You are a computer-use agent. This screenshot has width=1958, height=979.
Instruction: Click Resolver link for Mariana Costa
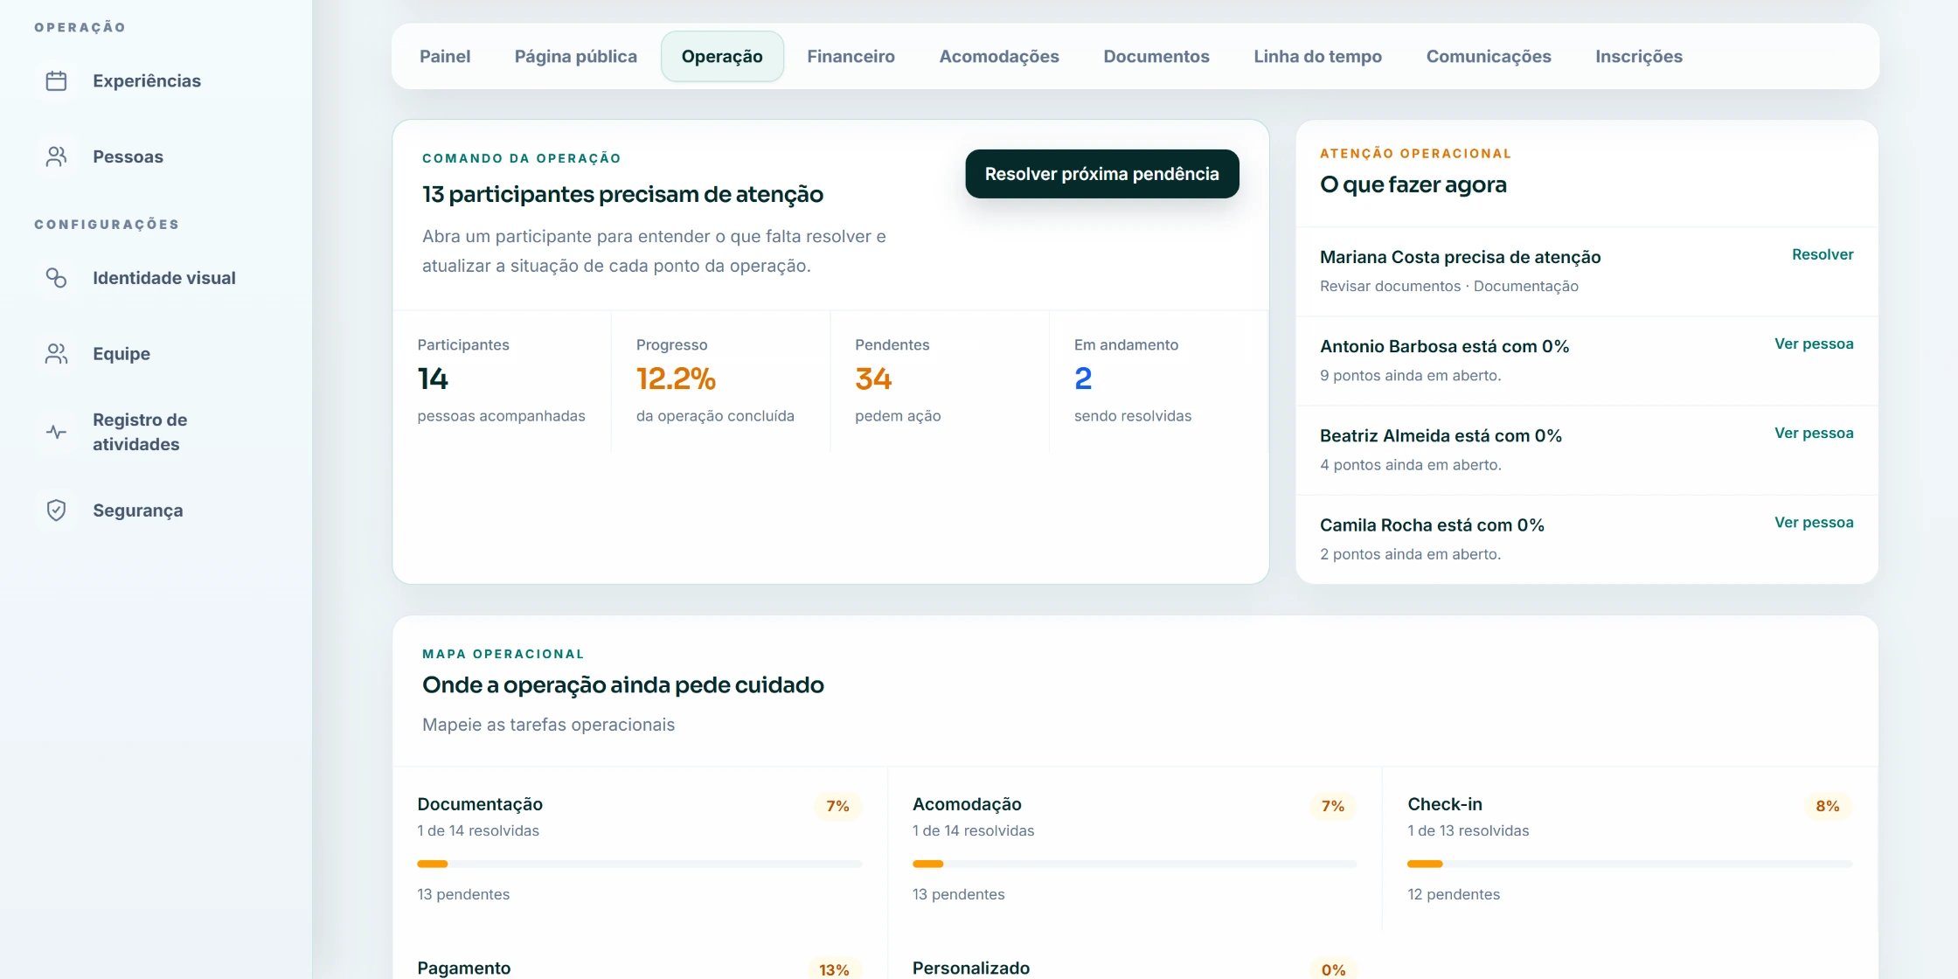click(1823, 254)
